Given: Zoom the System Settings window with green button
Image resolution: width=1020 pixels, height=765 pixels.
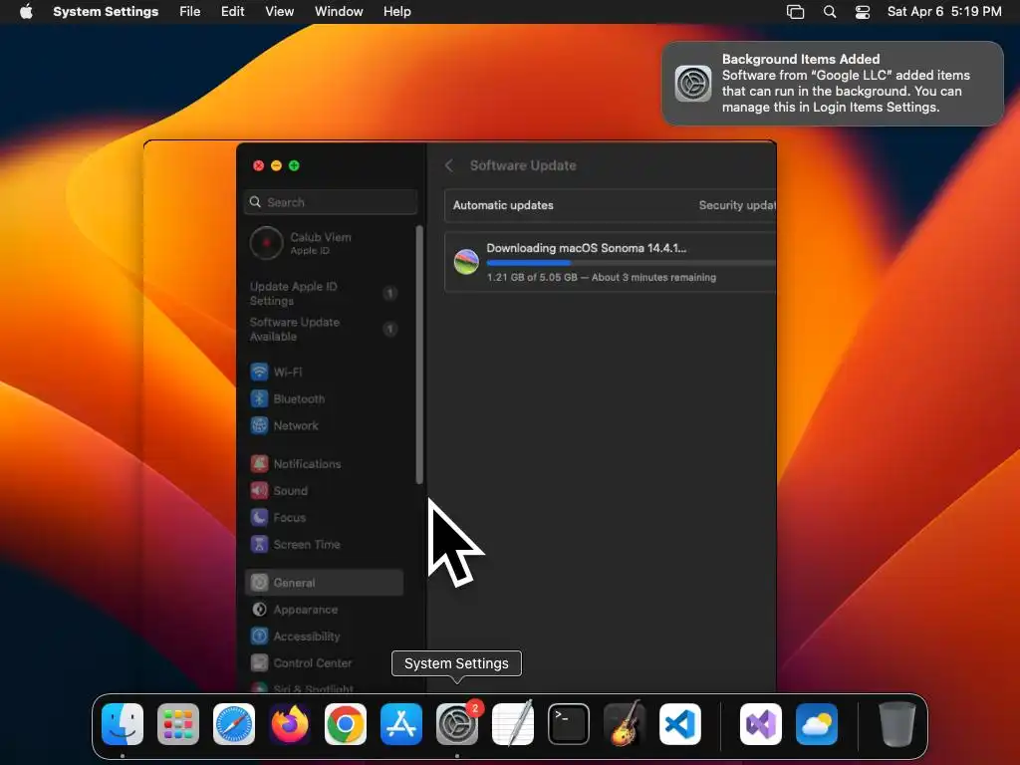Looking at the screenshot, I should (x=294, y=166).
